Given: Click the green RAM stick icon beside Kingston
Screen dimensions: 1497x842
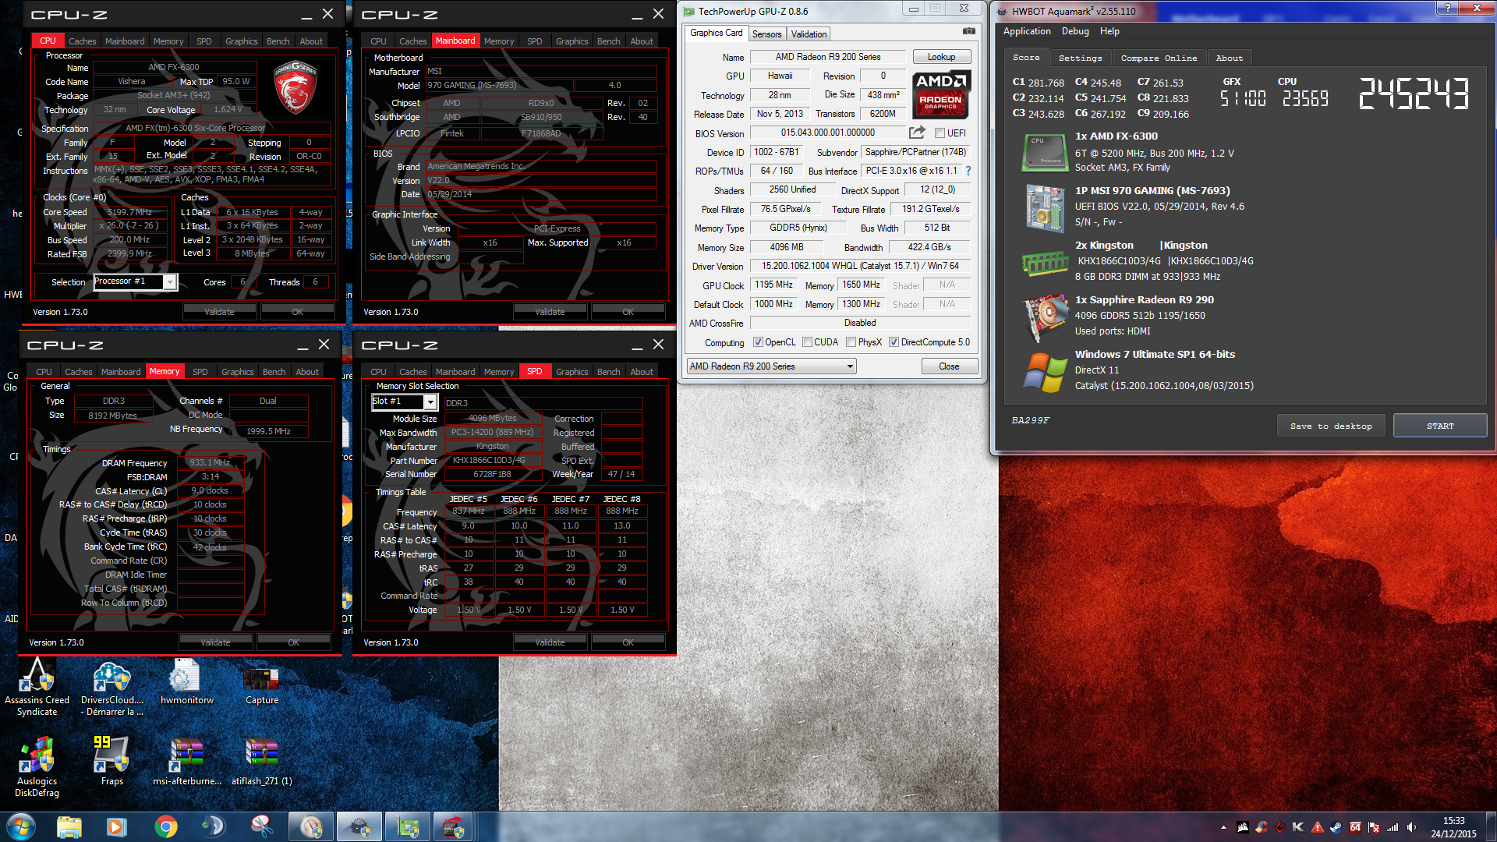Looking at the screenshot, I should (1045, 264).
